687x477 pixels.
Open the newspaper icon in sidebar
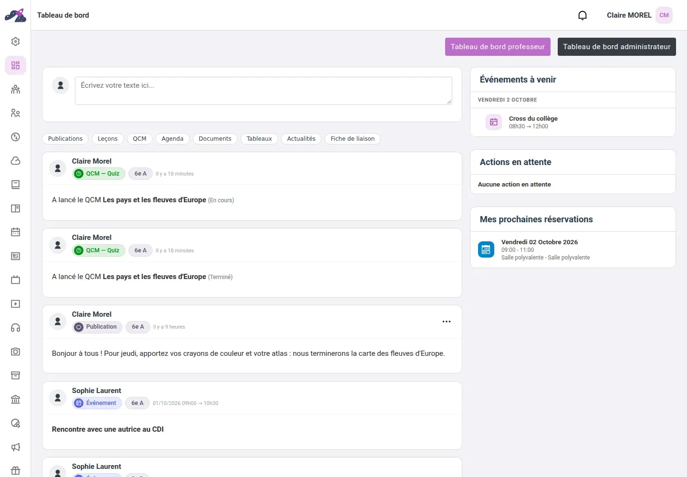click(15, 256)
